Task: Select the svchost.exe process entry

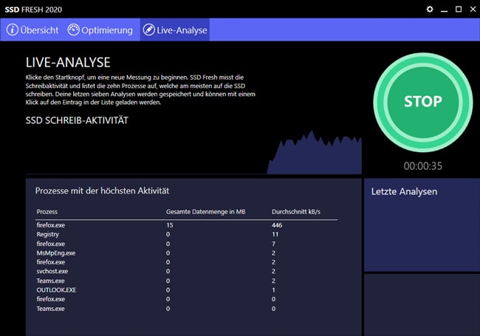Action: click(x=52, y=272)
